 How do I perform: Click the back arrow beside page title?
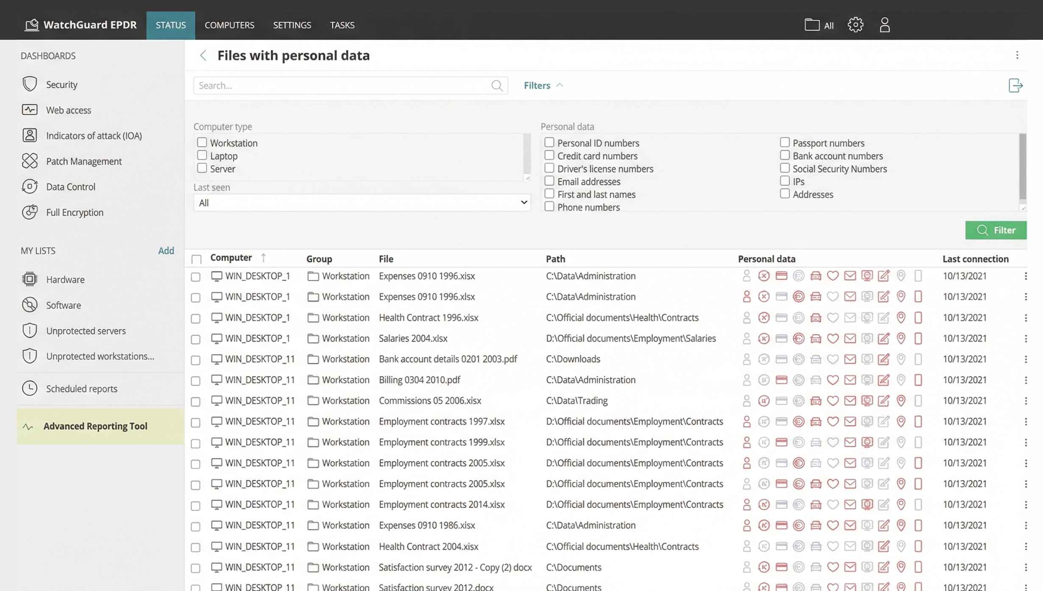203,55
